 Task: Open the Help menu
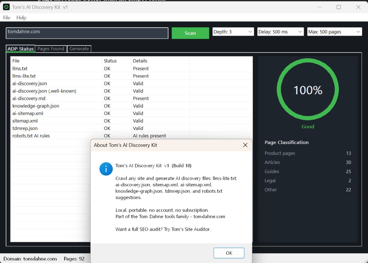tap(21, 18)
